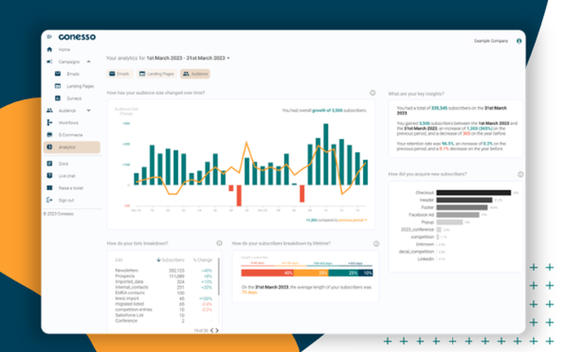Collapse the Campaigns section chevron

[89, 61]
